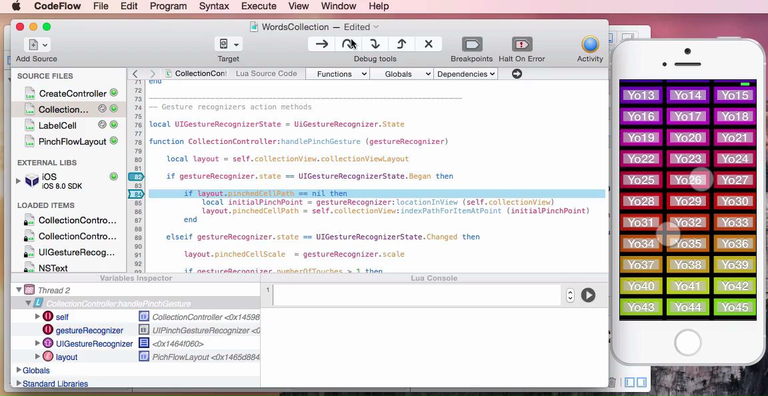Open the Window menu
Screen dimensions: 768x396
339,7
